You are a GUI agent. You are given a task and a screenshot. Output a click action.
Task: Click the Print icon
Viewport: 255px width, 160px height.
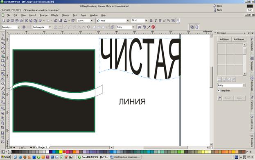click(x=21, y=21)
